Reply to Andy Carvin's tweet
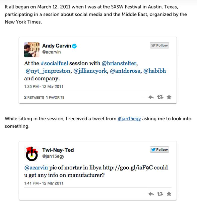Viewport: 197px width, 205px height. pos(151,97)
